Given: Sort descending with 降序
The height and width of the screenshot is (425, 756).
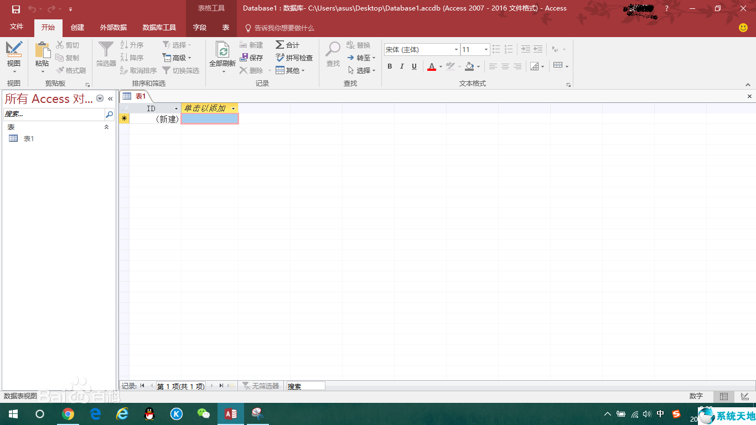Looking at the screenshot, I should tap(132, 58).
